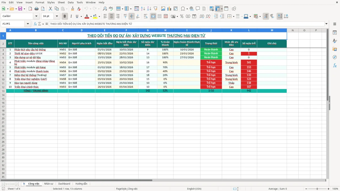Expand the Name Box dropdown
Viewport: 340px width, 191px height.
tap(28, 24)
